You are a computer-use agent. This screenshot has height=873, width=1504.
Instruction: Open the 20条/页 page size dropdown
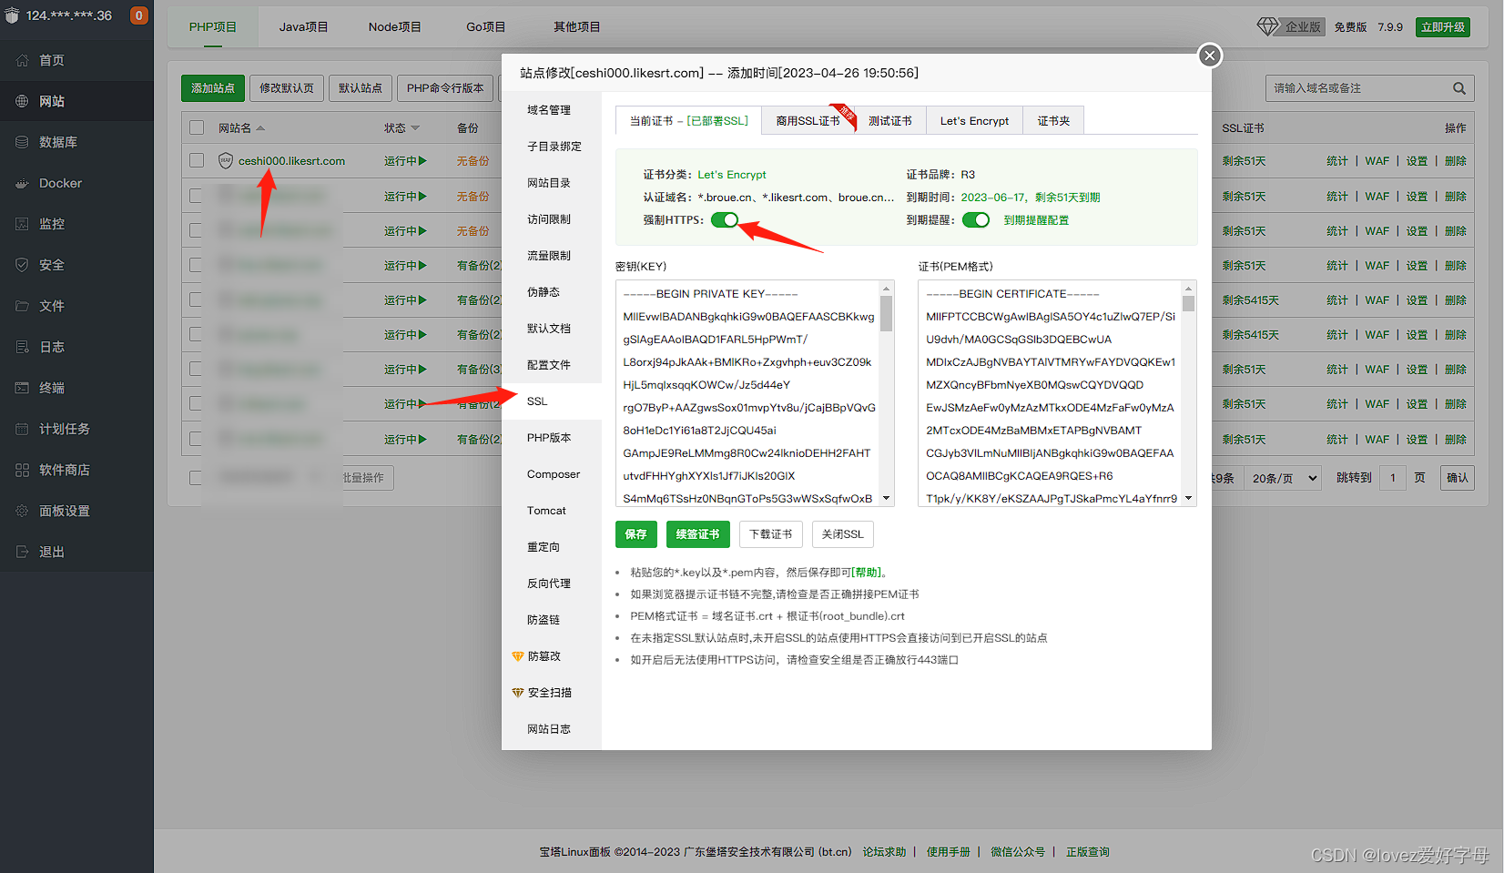click(x=1285, y=478)
